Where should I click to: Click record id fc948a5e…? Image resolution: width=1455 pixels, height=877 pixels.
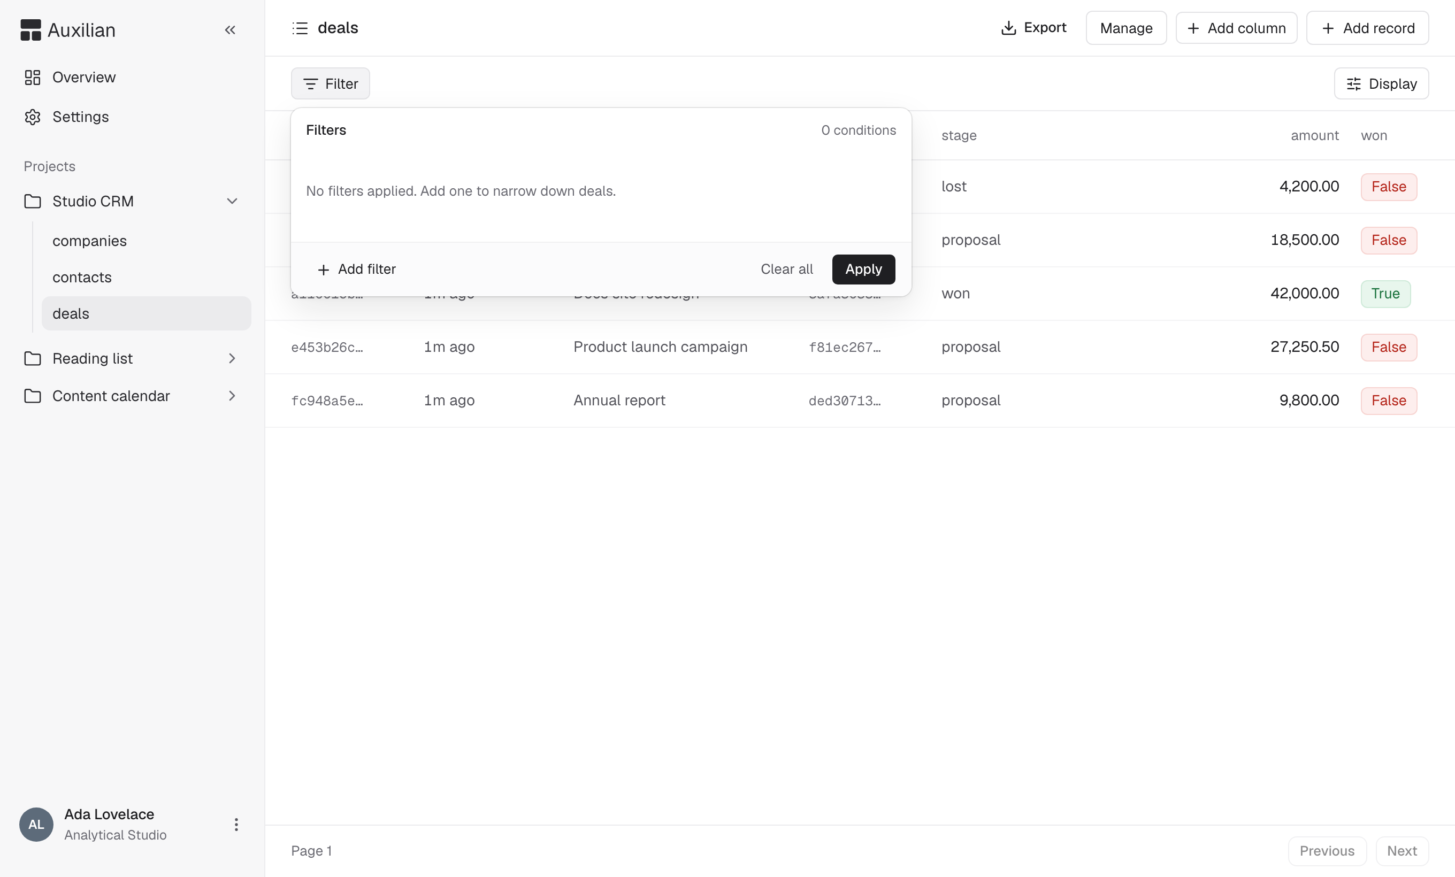click(326, 401)
